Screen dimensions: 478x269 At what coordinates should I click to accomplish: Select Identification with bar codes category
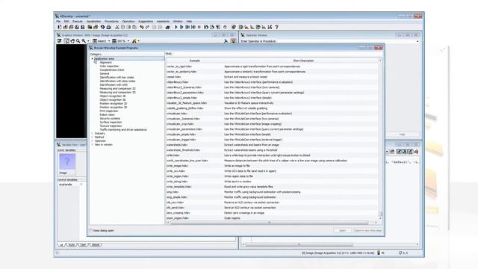point(117,78)
